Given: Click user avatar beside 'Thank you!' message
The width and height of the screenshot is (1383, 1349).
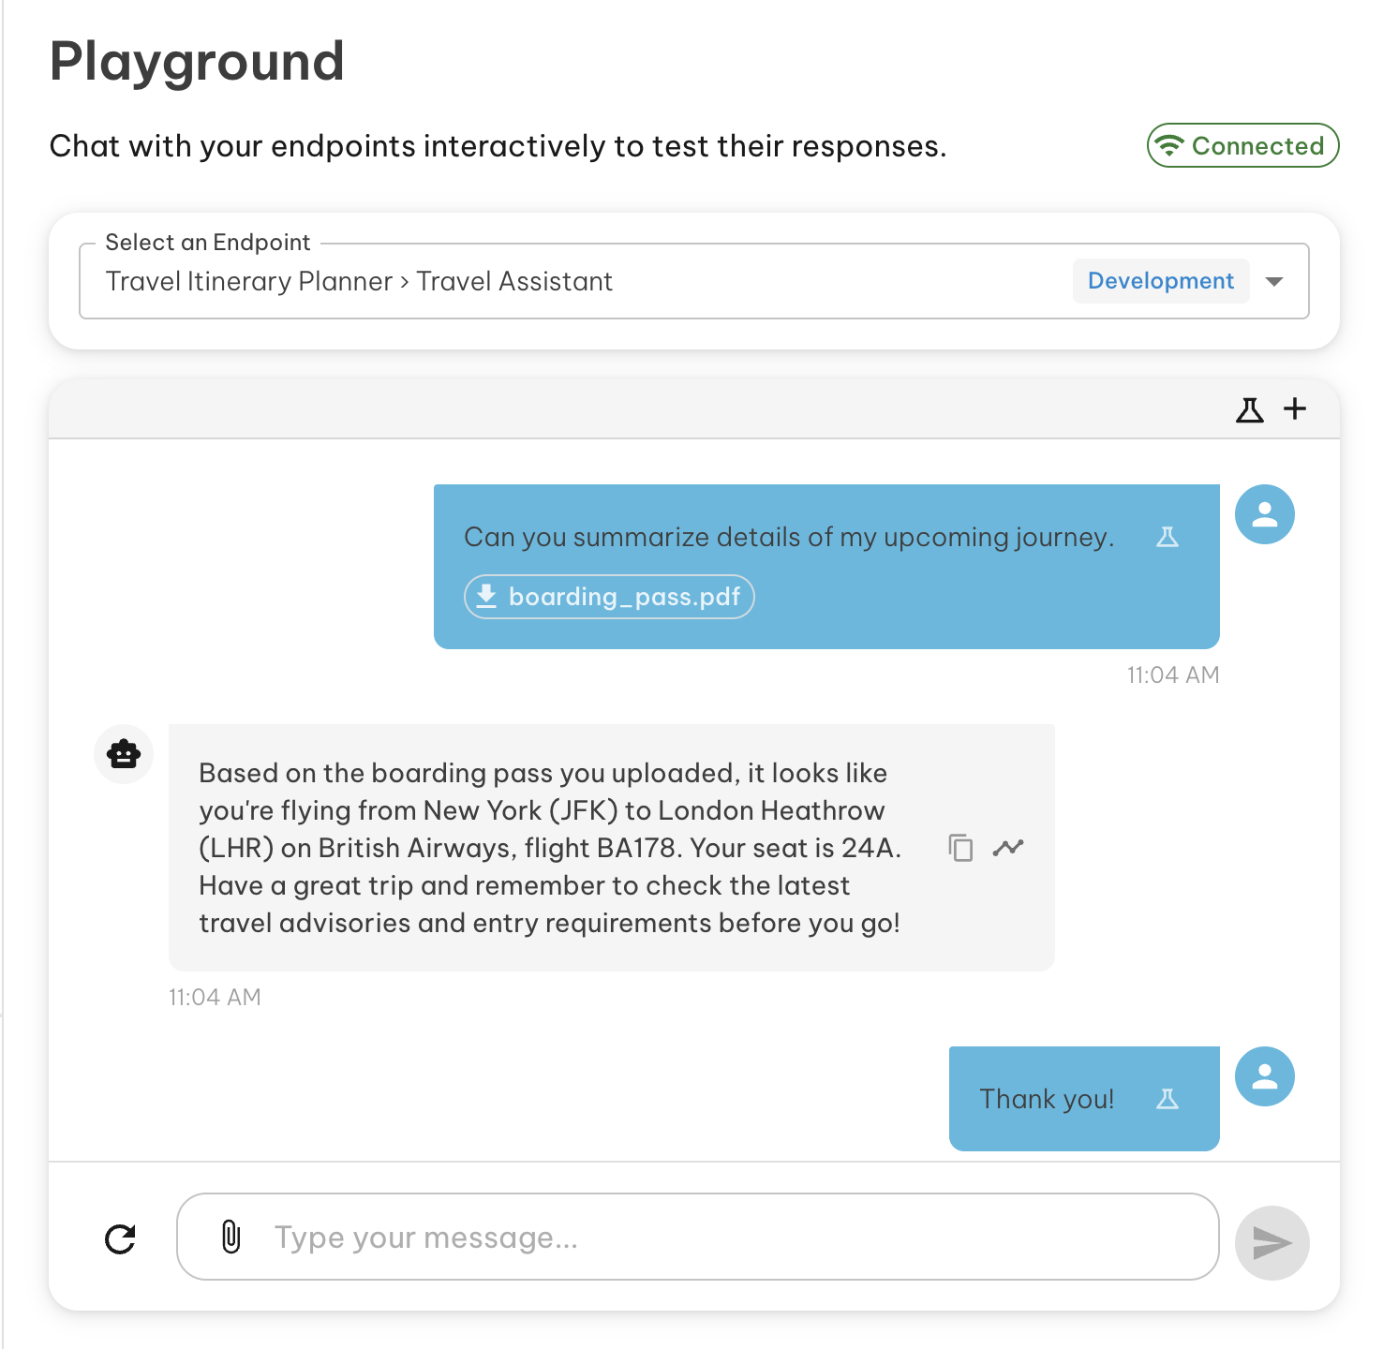Looking at the screenshot, I should (x=1264, y=1076).
